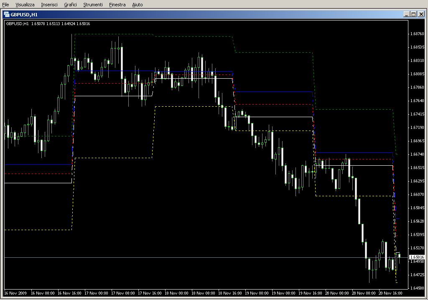Click time axis label 16 Nov 16:00
428x300 pixels.
tap(69, 293)
